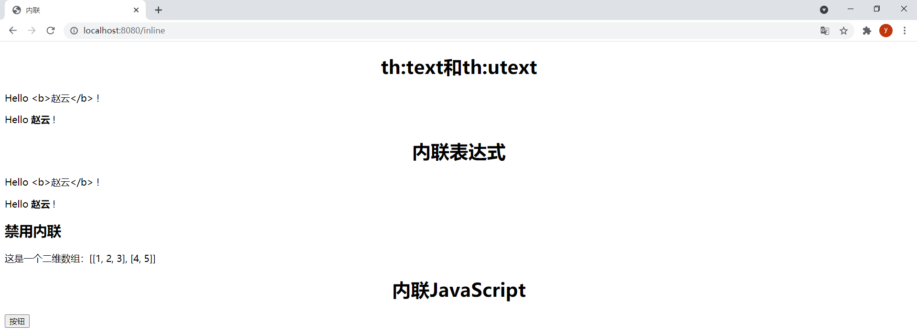
Task: View site information icon in address bar
Action: click(74, 31)
